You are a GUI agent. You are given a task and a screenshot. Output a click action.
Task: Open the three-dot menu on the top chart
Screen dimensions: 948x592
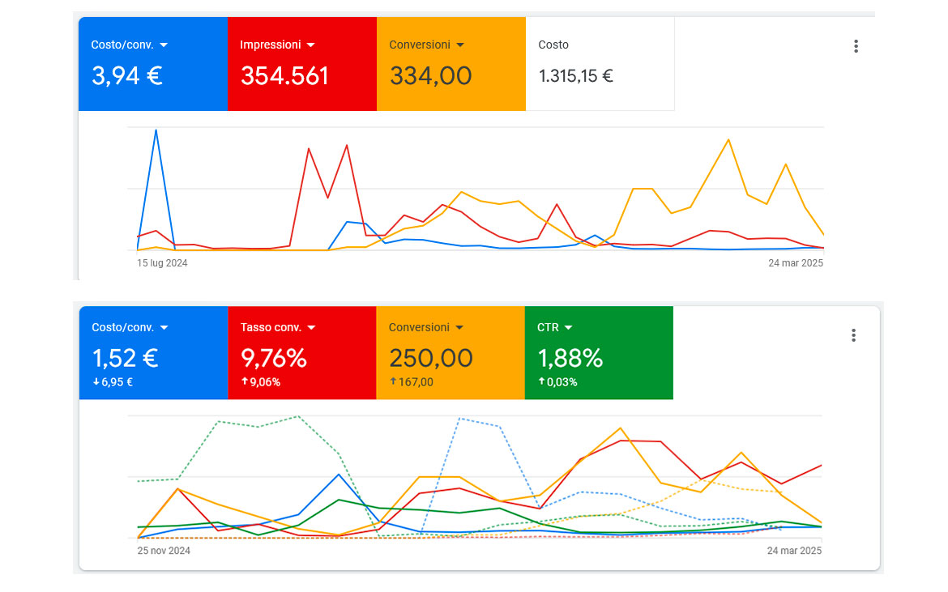click(856, 46)
